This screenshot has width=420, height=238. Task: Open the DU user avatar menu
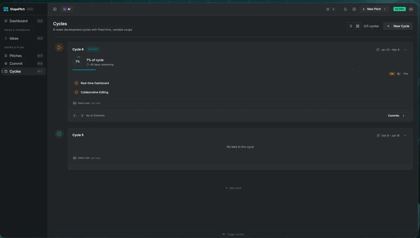[411, 9]
